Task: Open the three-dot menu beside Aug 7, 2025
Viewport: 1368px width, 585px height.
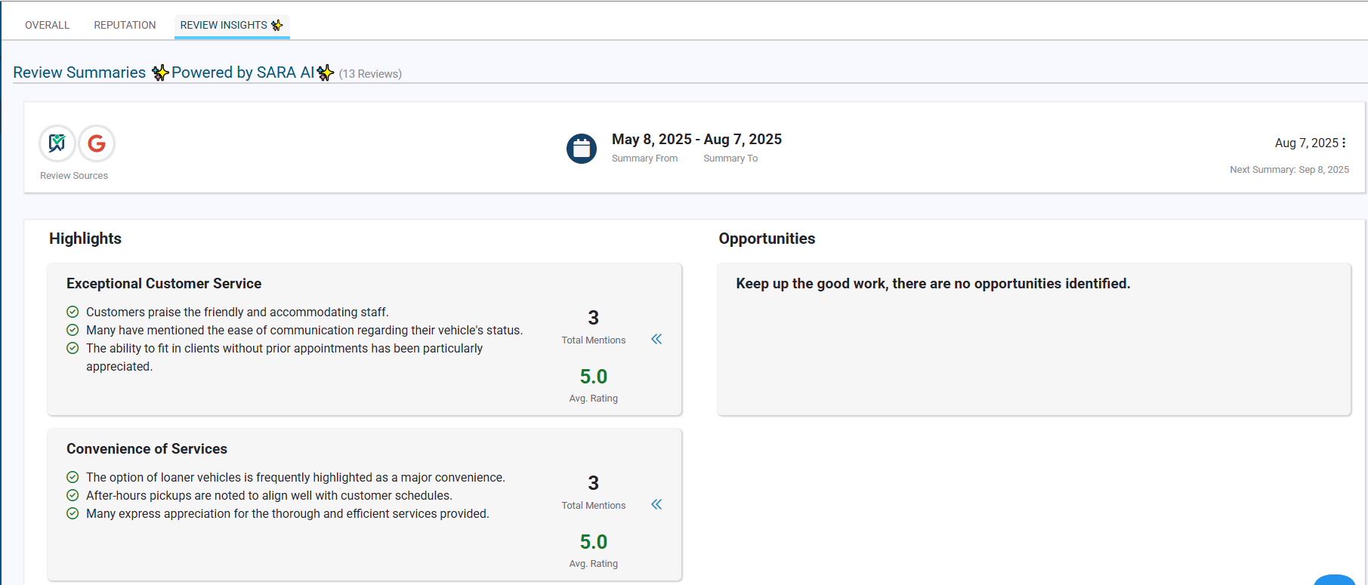Action: coord(1344,143)
